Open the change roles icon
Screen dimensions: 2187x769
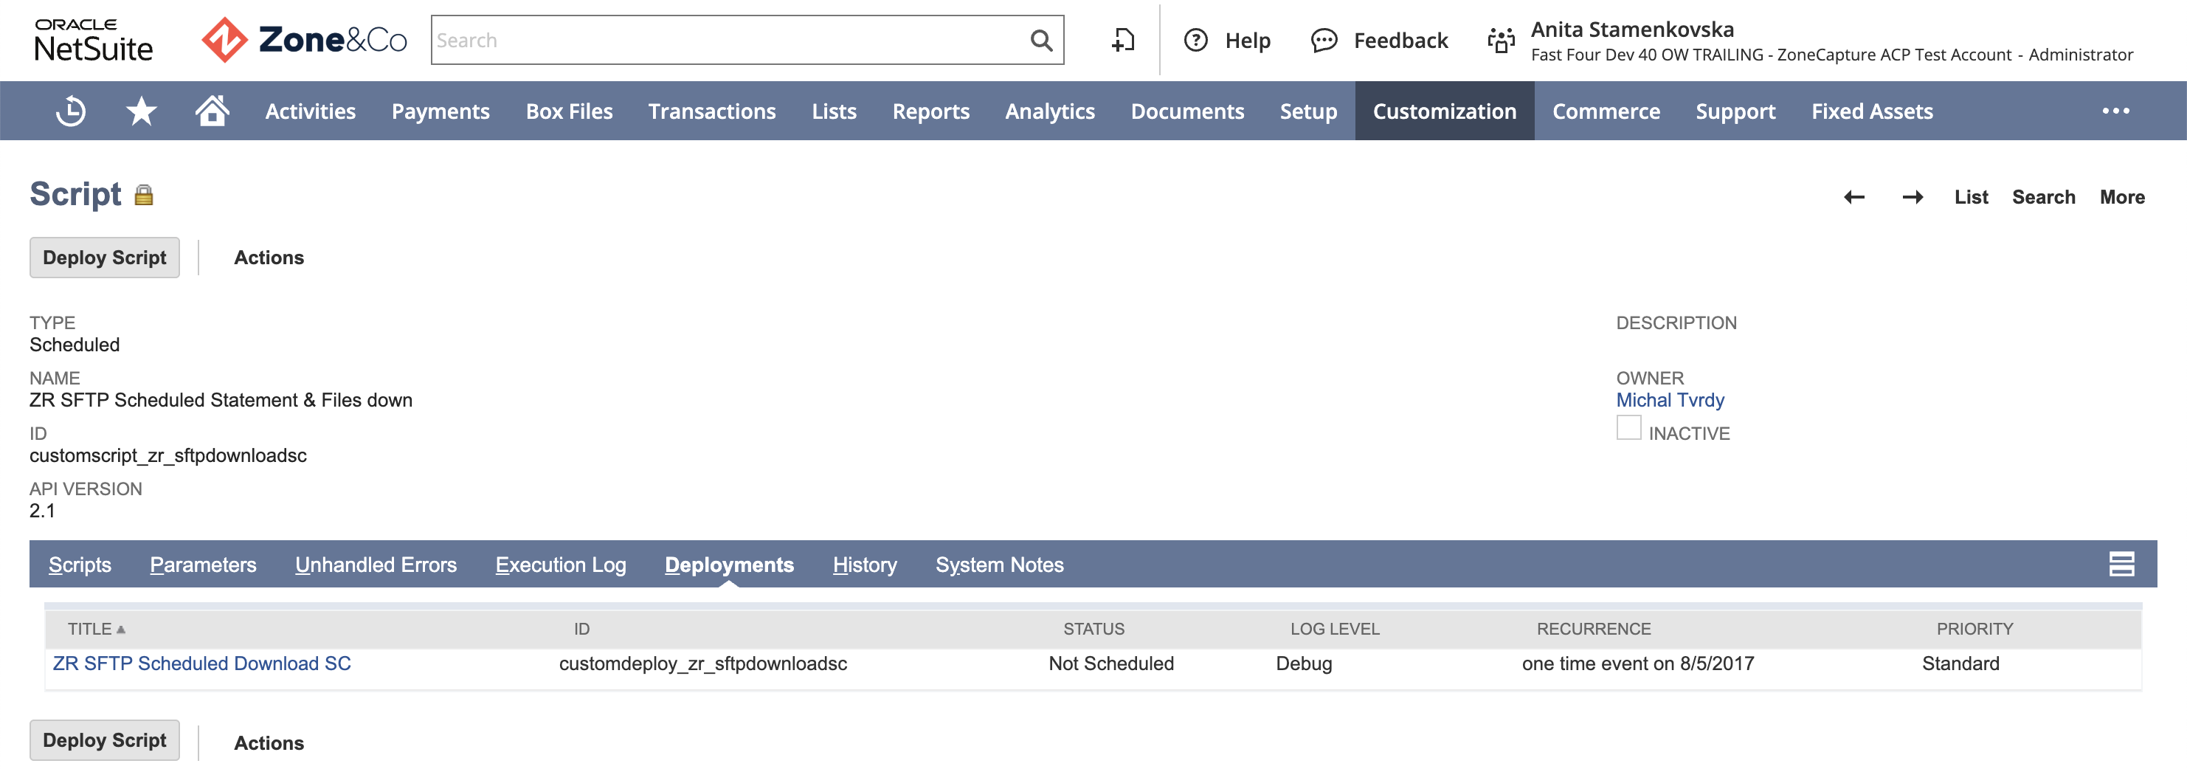point(1501,40)
